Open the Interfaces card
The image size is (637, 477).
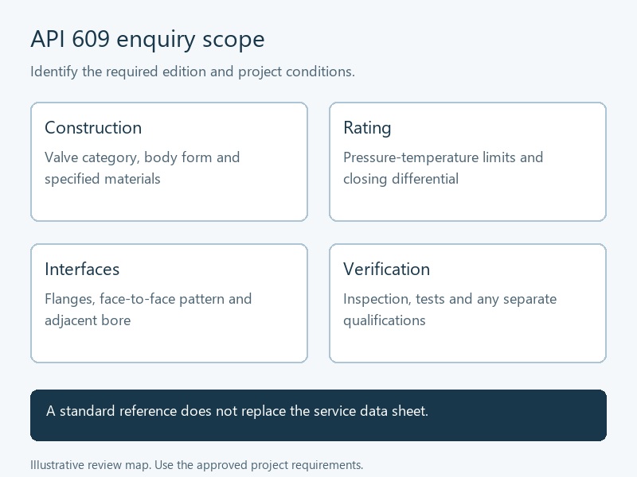point(169,304)
